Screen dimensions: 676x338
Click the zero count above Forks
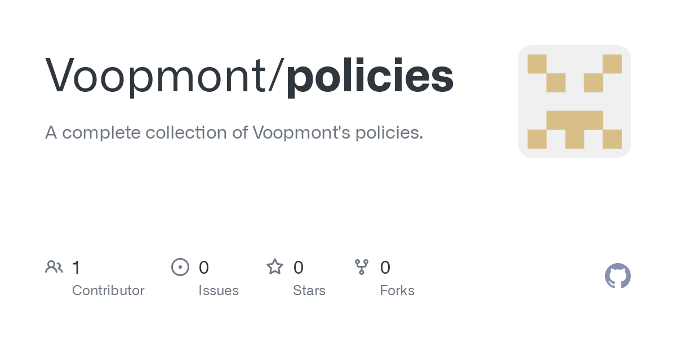tap(385, 268)
